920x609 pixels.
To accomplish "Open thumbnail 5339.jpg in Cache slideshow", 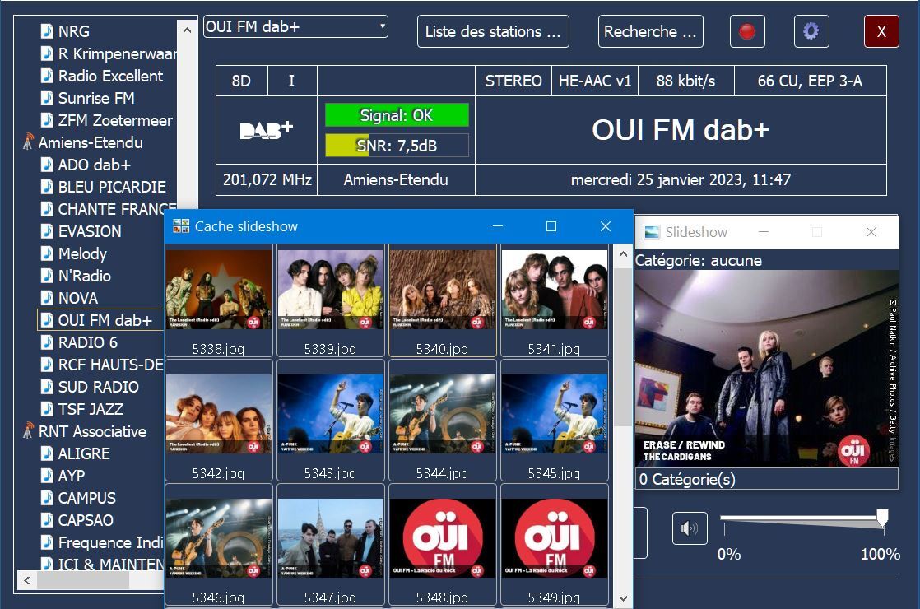I will click(330, 301).
